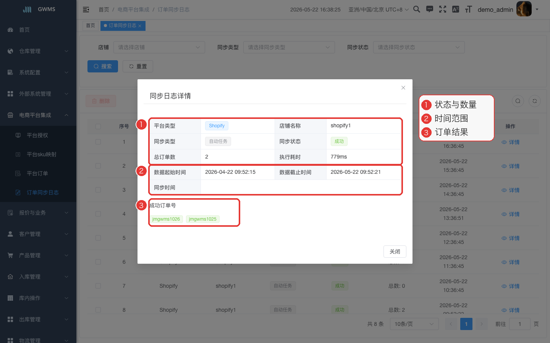Screen dimensions: 550x343
Task: Open the header search magnifier icon
Action: (x=417, y=9)
